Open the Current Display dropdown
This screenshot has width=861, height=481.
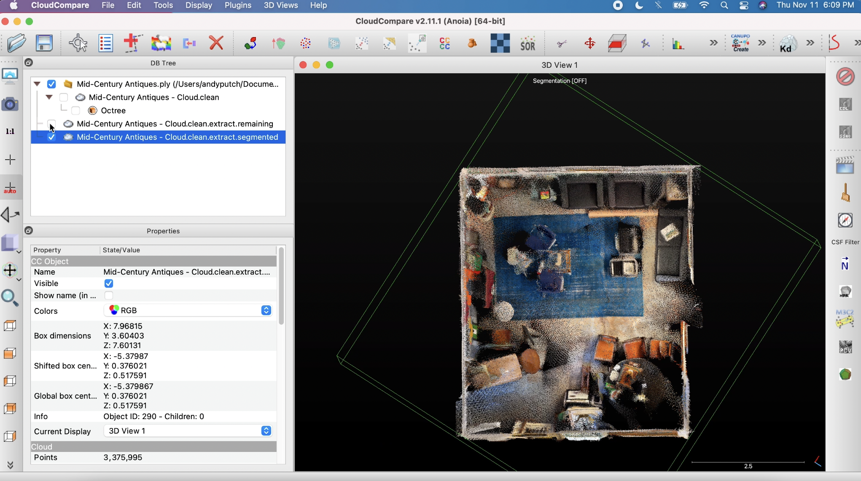[188, 431]
